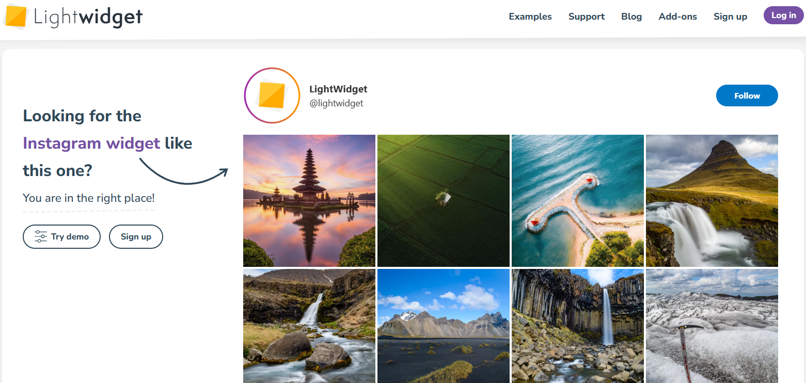Open the green rice field photo

443,201
